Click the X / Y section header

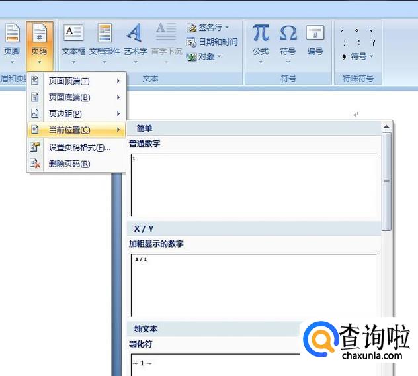pyautogui.click(x=255, y=228)
